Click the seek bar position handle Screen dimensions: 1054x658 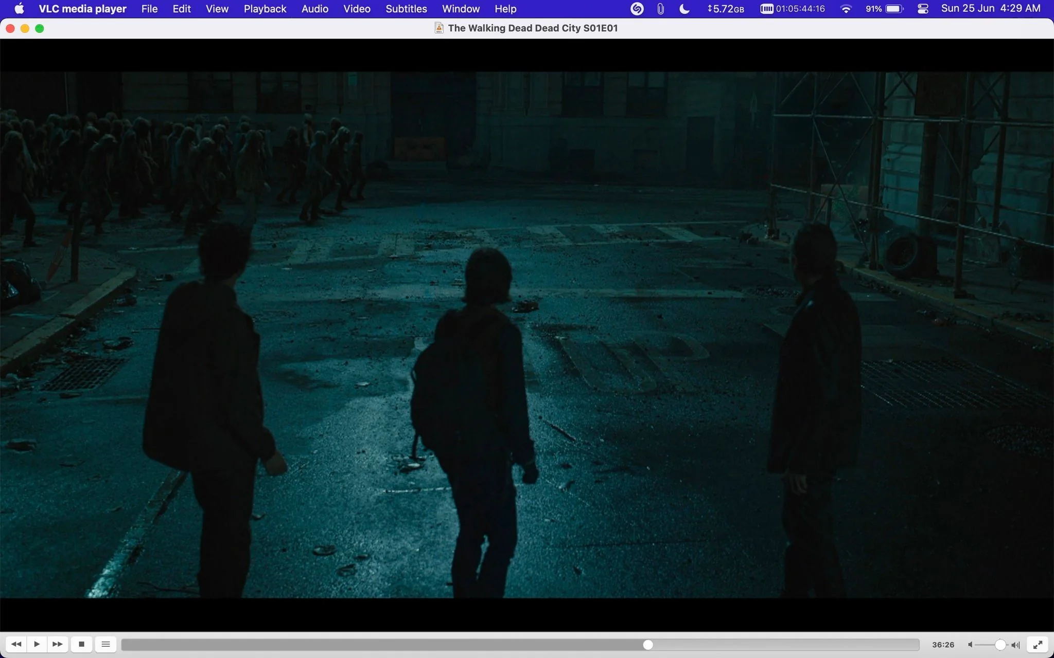pyautogui.click(x=648, y=645)
